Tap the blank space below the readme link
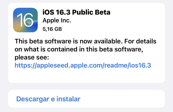This screenshot has width=173, height=112. pyautogui.click(x=86, y=76)
